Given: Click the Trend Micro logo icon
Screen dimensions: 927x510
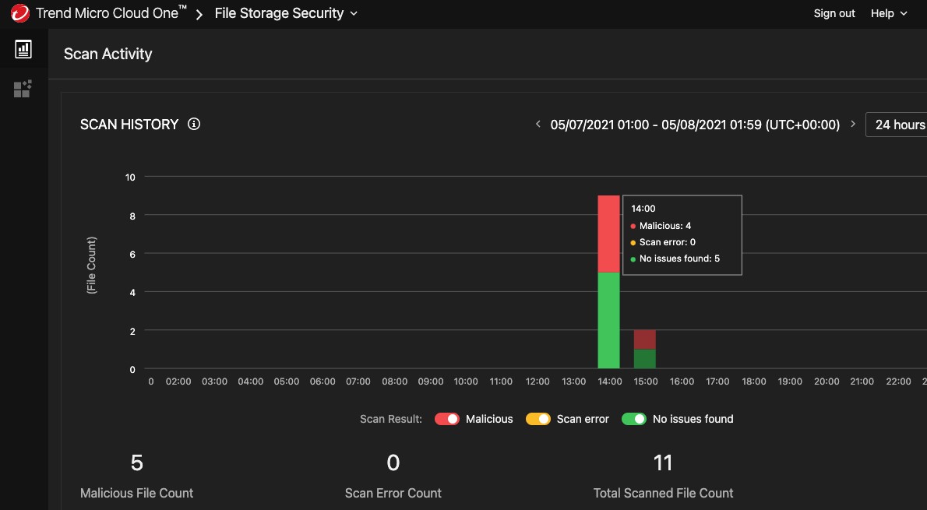Looking at the screenshot, I should [x=19, y=13].
